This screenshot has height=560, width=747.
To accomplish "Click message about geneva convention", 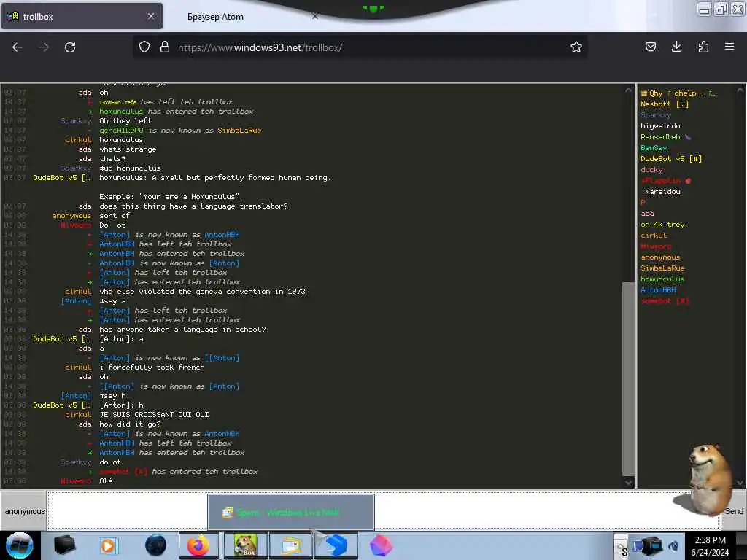I will [x=202, y=292].
